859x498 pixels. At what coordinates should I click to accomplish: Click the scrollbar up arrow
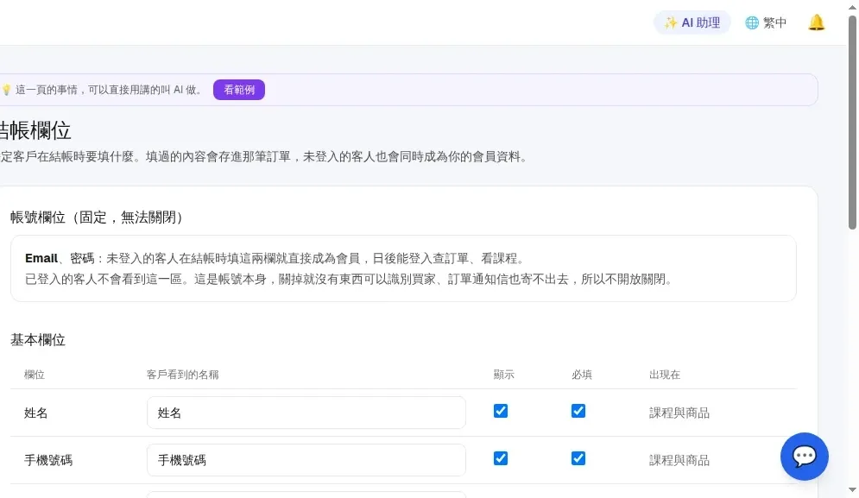[852, 7]
